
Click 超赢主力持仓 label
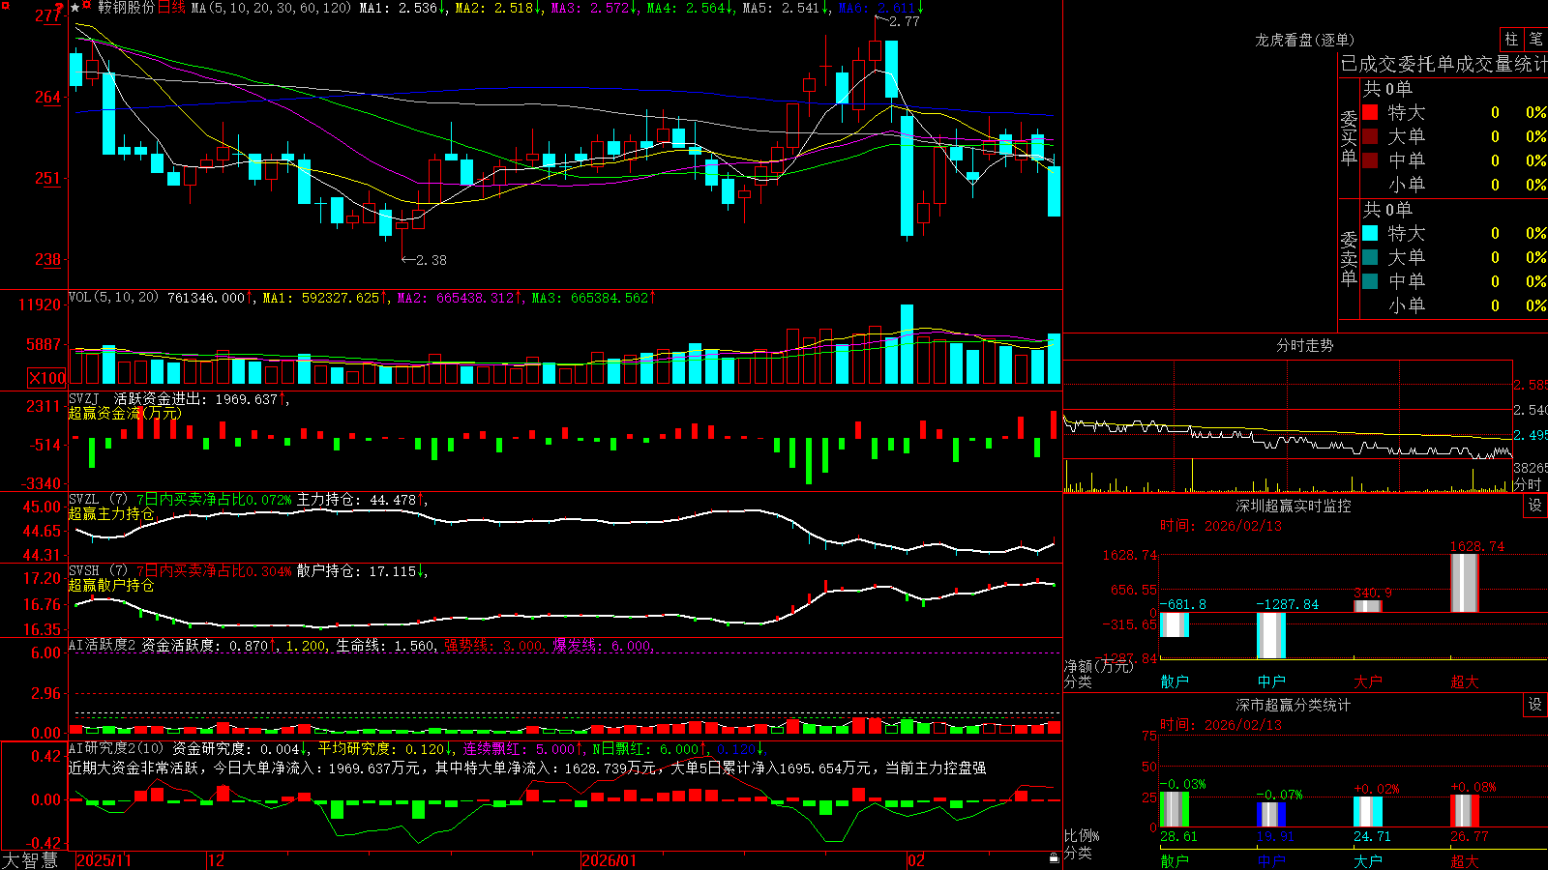click(x=111, y=514)
